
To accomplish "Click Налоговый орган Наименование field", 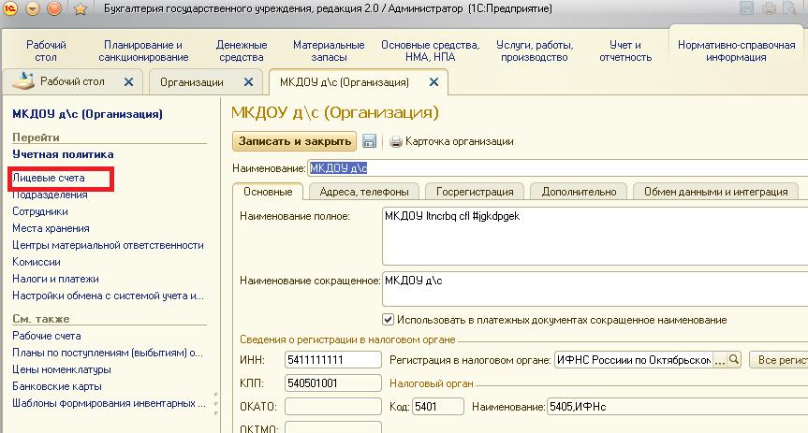I will tap(677, 406).
